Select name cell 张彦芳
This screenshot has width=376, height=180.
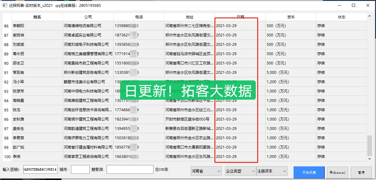pos(37,91)
